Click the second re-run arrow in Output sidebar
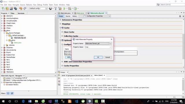This screenshot has width=185, height=104. click(59, 78)
